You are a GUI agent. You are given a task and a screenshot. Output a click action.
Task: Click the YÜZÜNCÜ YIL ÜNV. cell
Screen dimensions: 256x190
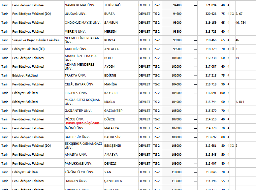pos(80,172)
